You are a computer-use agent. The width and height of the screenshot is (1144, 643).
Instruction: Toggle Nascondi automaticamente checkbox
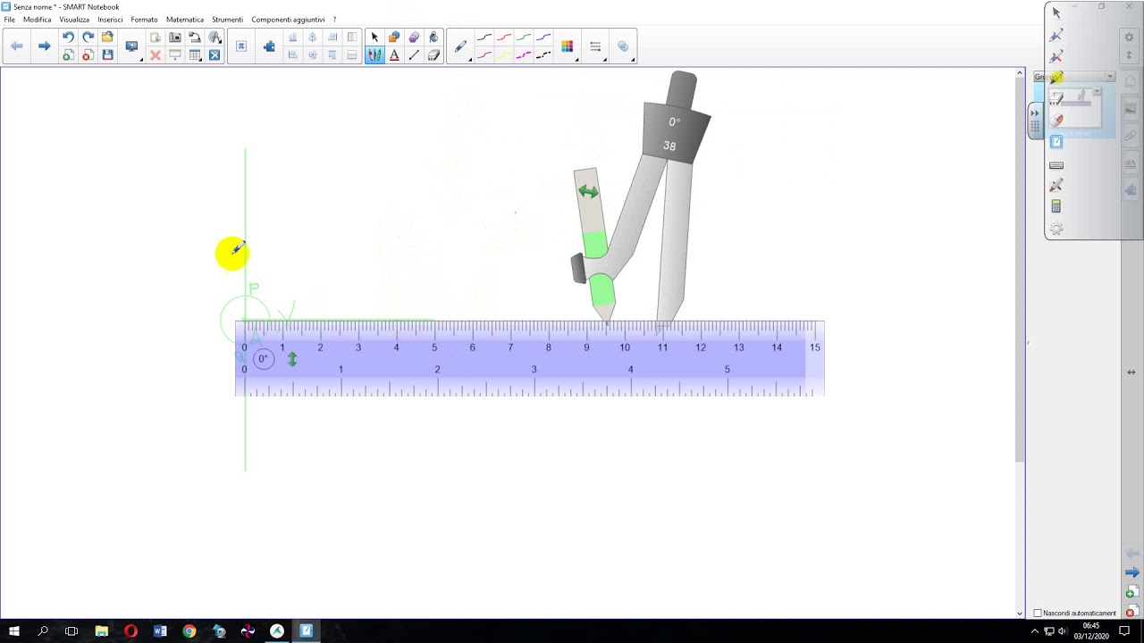click(1038, 614)
